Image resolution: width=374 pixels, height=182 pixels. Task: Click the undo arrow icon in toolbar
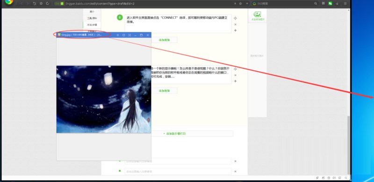coord(35,4)
